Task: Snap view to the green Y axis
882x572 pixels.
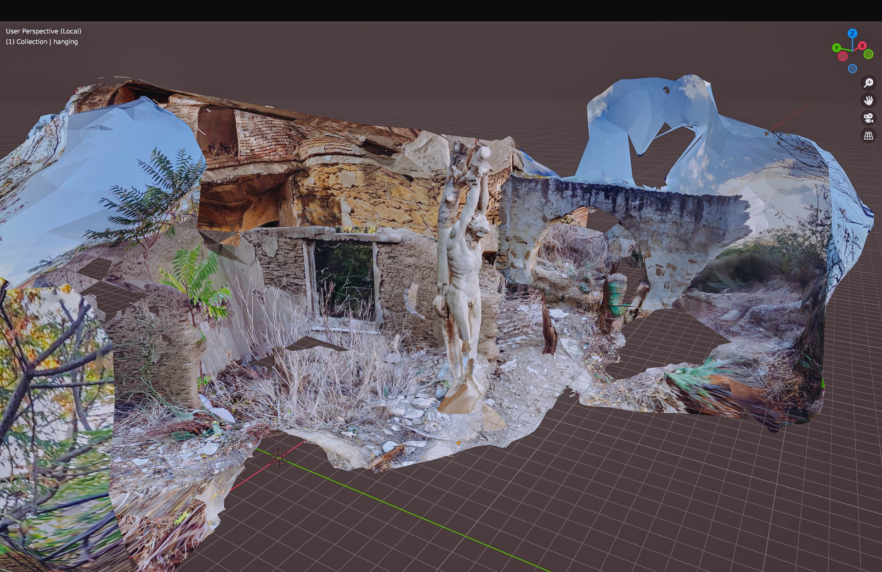Action: click(837, 48)
